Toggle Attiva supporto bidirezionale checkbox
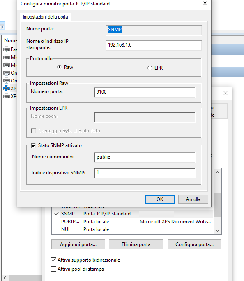Image resolution: width=244 pixels, height=281 pixels. (x=53, y=260)
